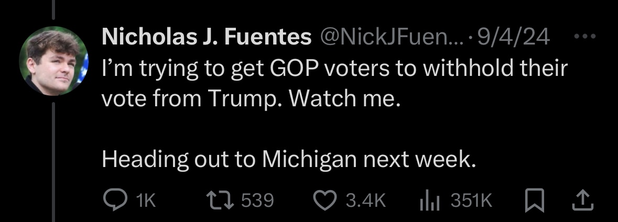Image resolution: width=618 pixels, height=222 pixels.
Task: Bookmark this tweet with the bookmark icon
Action: pyautogui.click(x=535, y=200)
